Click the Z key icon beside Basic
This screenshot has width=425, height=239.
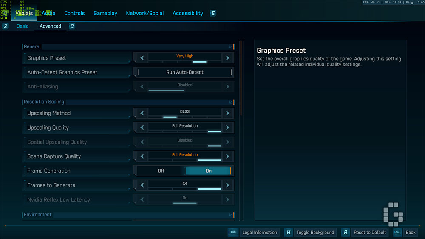coord(6,26)
